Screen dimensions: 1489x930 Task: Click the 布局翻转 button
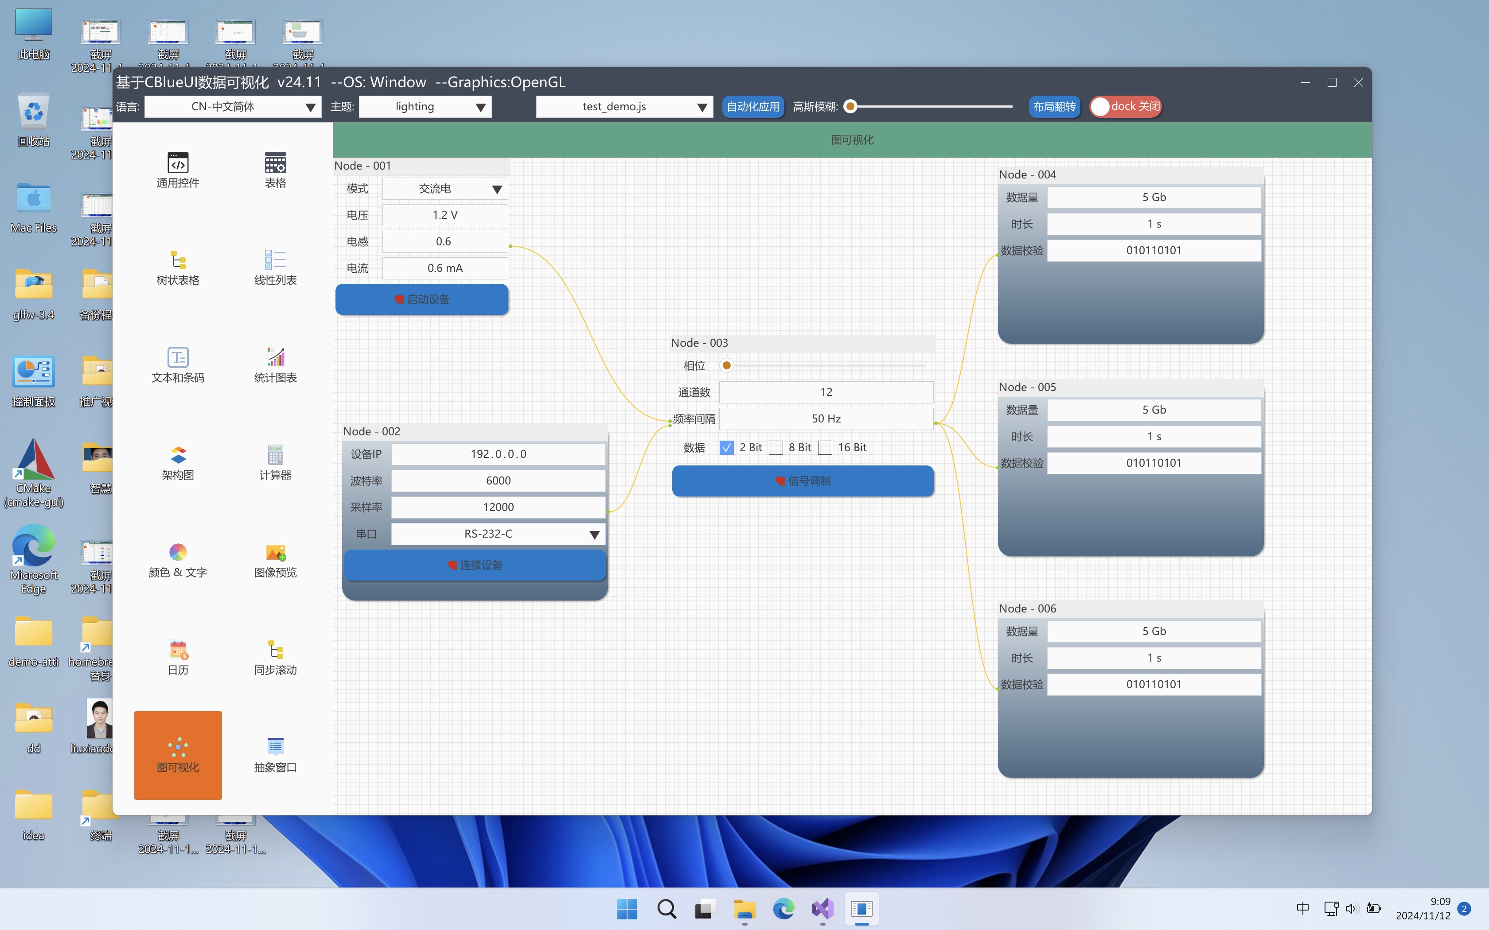pos(1054,106)
